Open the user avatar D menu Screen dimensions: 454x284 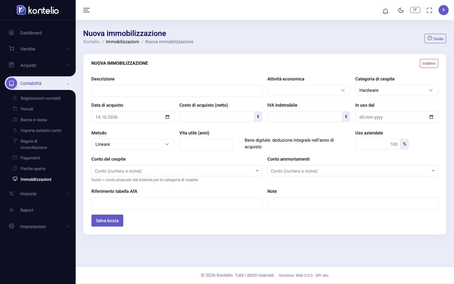pyautogui.click(x=444, y=10)
